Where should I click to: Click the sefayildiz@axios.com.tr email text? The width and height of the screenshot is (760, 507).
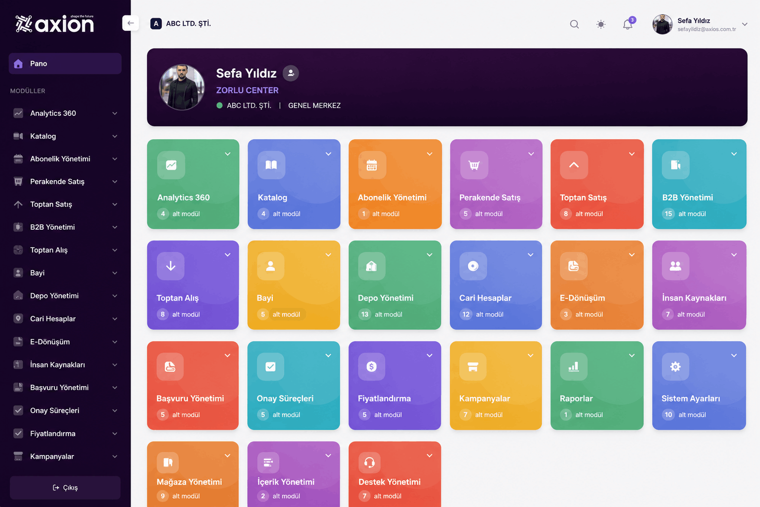coord(707,29)
